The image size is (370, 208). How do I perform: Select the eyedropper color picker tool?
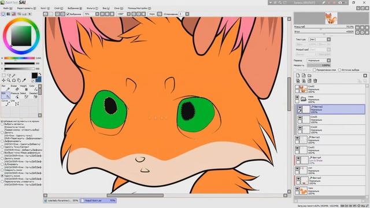coord(24,80)
